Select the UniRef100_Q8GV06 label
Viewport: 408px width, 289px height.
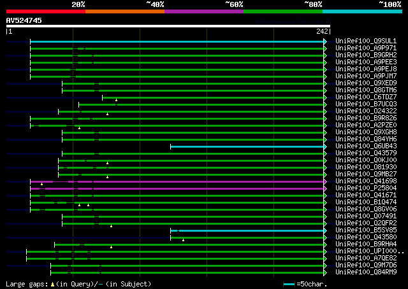point(366,209)
